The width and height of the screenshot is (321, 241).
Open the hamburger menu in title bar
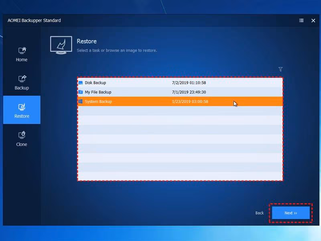click(x=301, y=20)
